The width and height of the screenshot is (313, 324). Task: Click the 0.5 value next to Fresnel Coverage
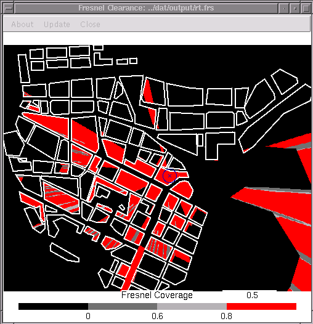click(252, 295)
